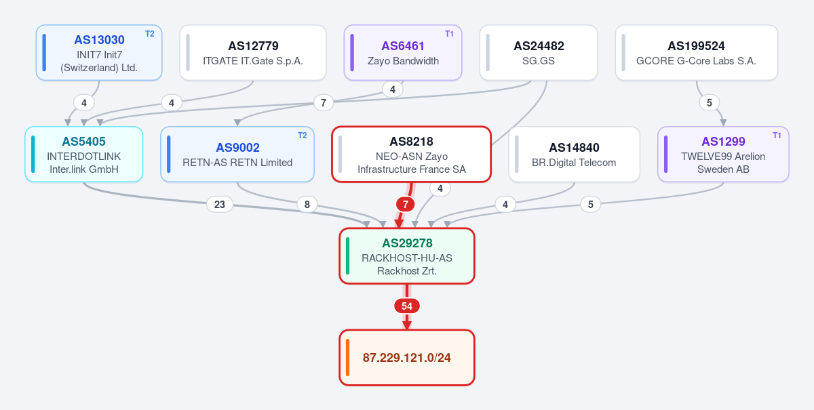Click the red 54 edge label

click(407, 306)
